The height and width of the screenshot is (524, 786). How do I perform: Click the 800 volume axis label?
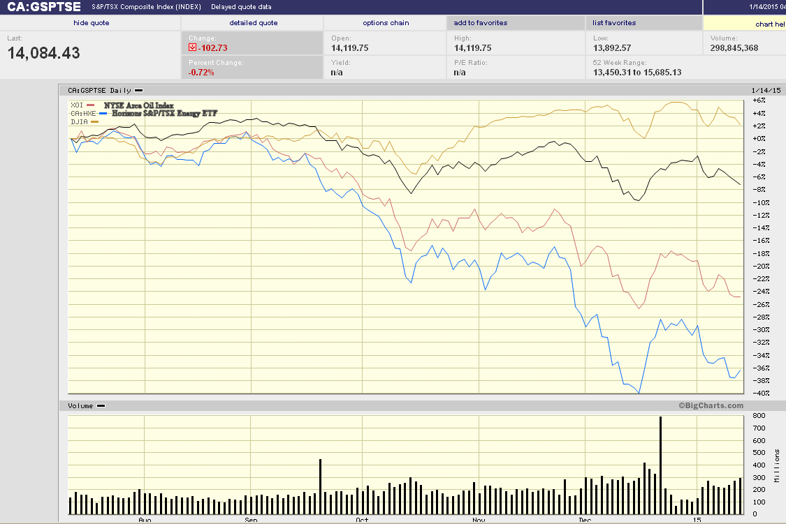[759, 415]
